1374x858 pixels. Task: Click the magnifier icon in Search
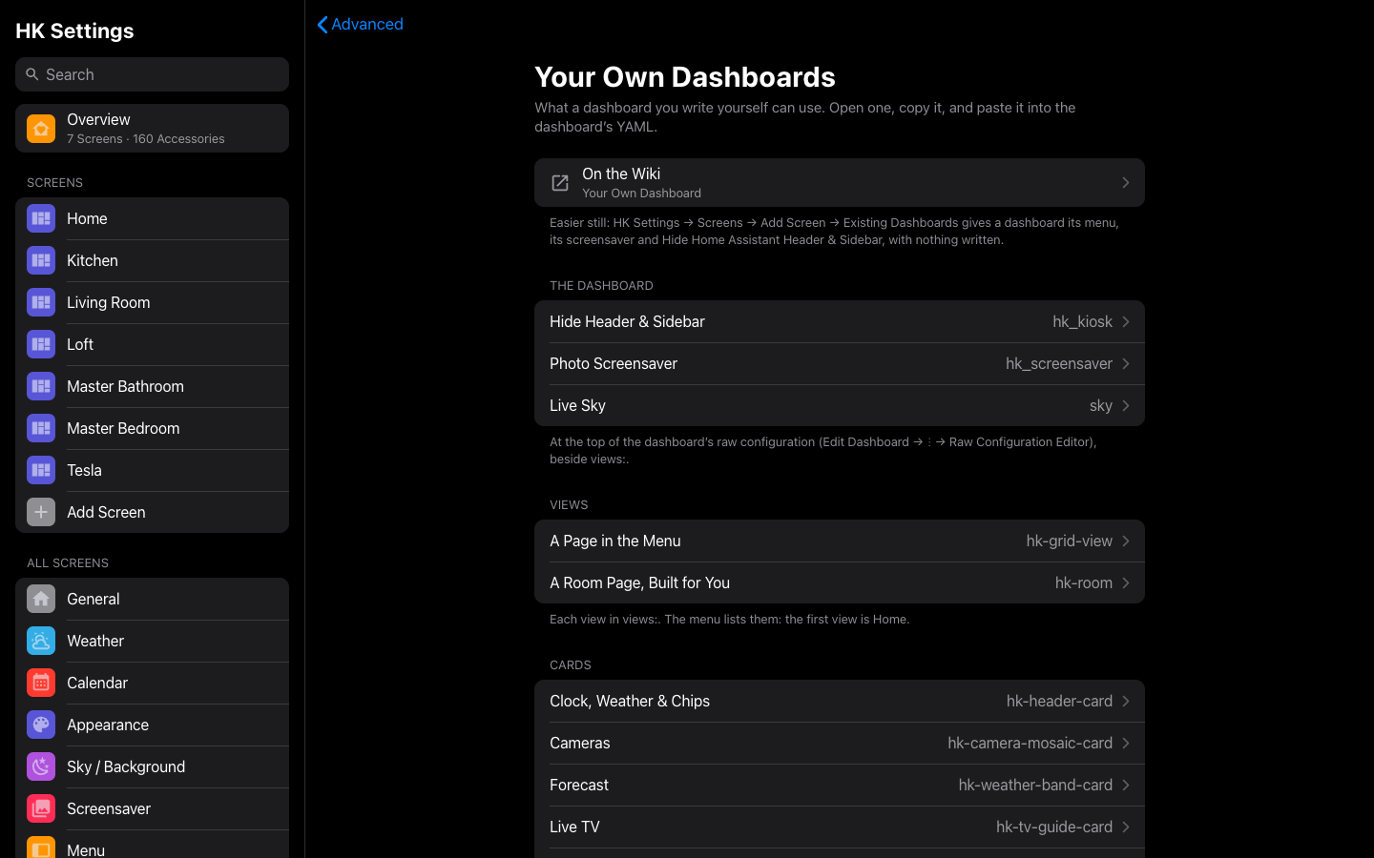(32, 74)
